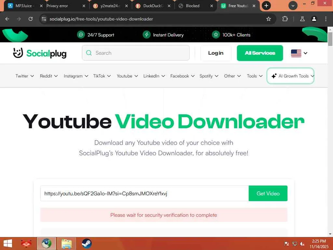Viewport: 333px width, 250px height.
Task: Close the MP3Juice tab
Action: pyautogui.click(x=41, y=6)
